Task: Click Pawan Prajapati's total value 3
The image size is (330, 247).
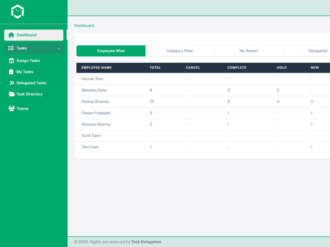Action: (151, 113)
